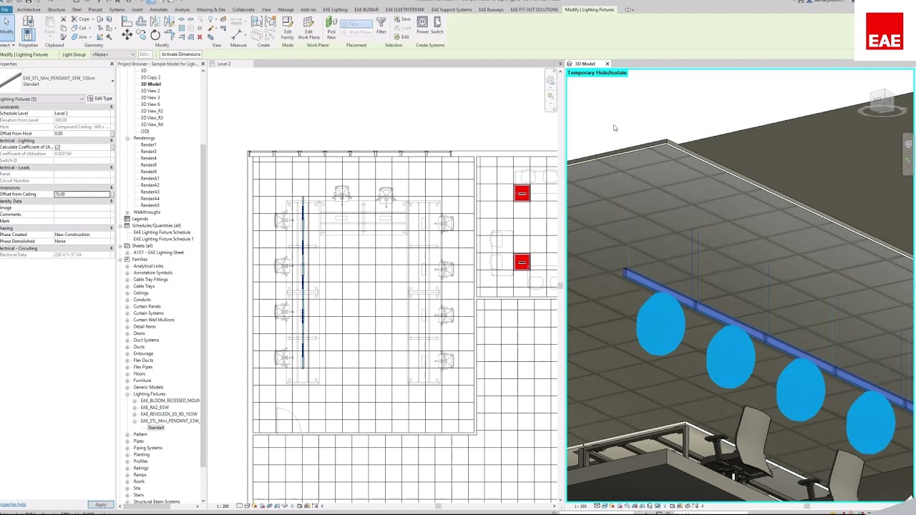Switch to the Annotate ribbon tab
Viewport: 916px width, 515px height.
tap(159, 10)
